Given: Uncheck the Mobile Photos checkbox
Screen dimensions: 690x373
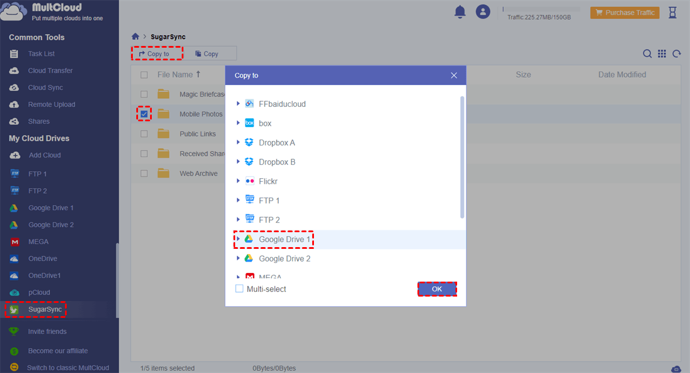Looking at the screenshot, I should (144, 114).
